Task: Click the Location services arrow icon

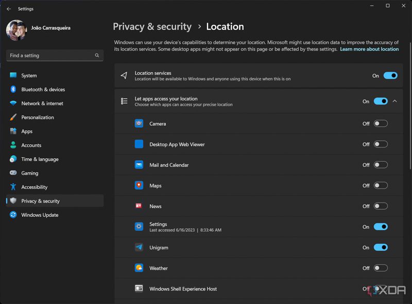Action: 124,76
